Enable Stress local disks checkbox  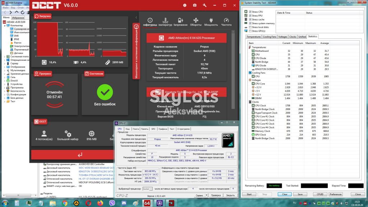(x=250, y=27)
